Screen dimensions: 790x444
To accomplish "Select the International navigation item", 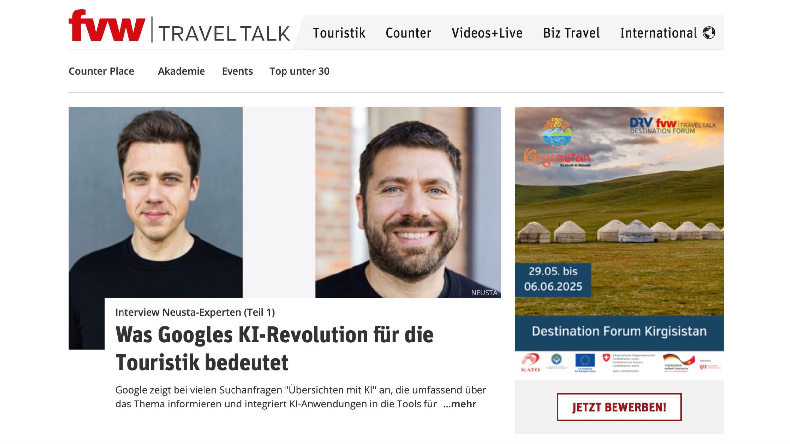I will [659, 33].
